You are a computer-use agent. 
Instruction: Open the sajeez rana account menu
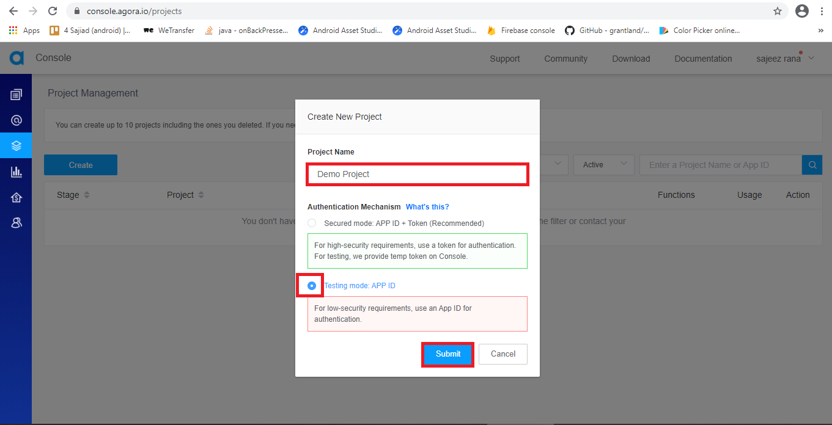pos(785,59)
